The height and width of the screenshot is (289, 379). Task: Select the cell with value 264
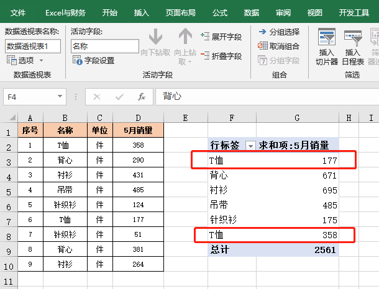click(138, 264)
